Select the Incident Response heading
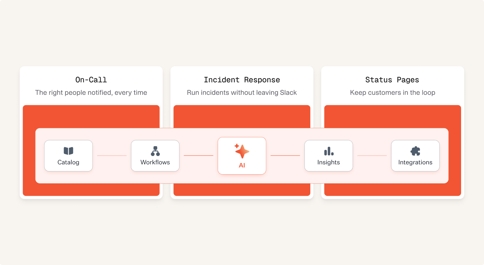484x265 pixels. 242,80
